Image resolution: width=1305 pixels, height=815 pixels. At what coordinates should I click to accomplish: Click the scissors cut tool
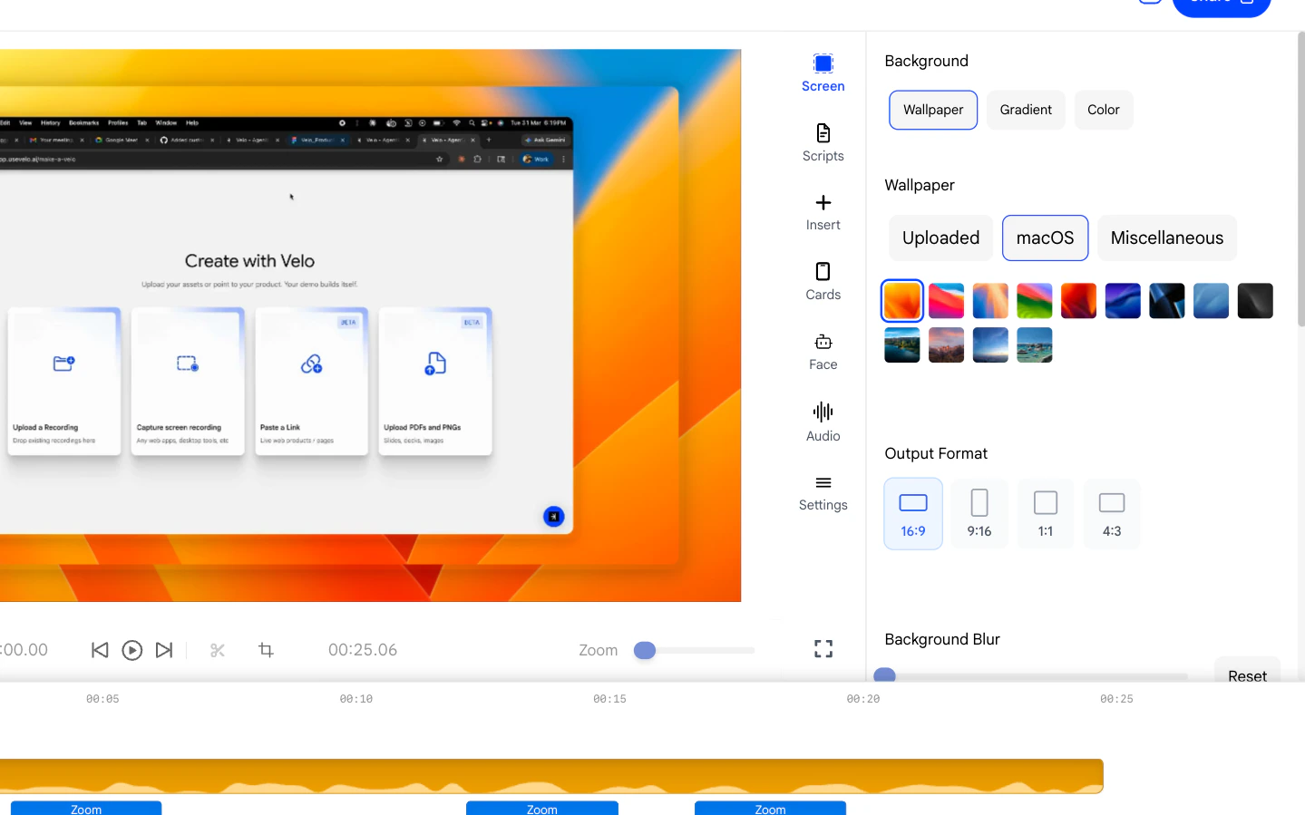tap(218, 650)
